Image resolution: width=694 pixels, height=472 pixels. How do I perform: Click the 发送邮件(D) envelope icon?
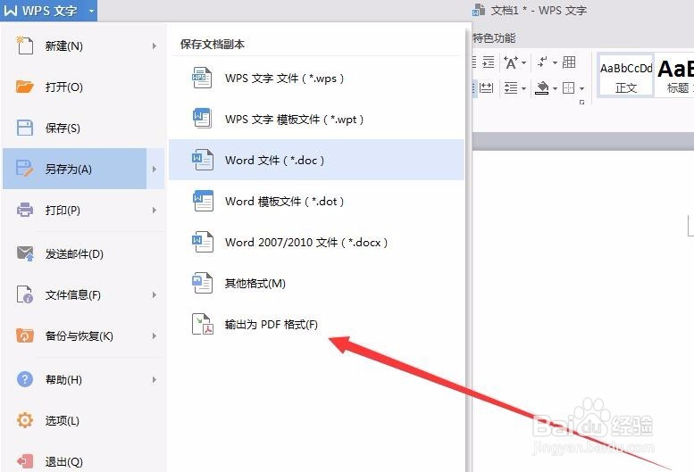coord(25,253)
